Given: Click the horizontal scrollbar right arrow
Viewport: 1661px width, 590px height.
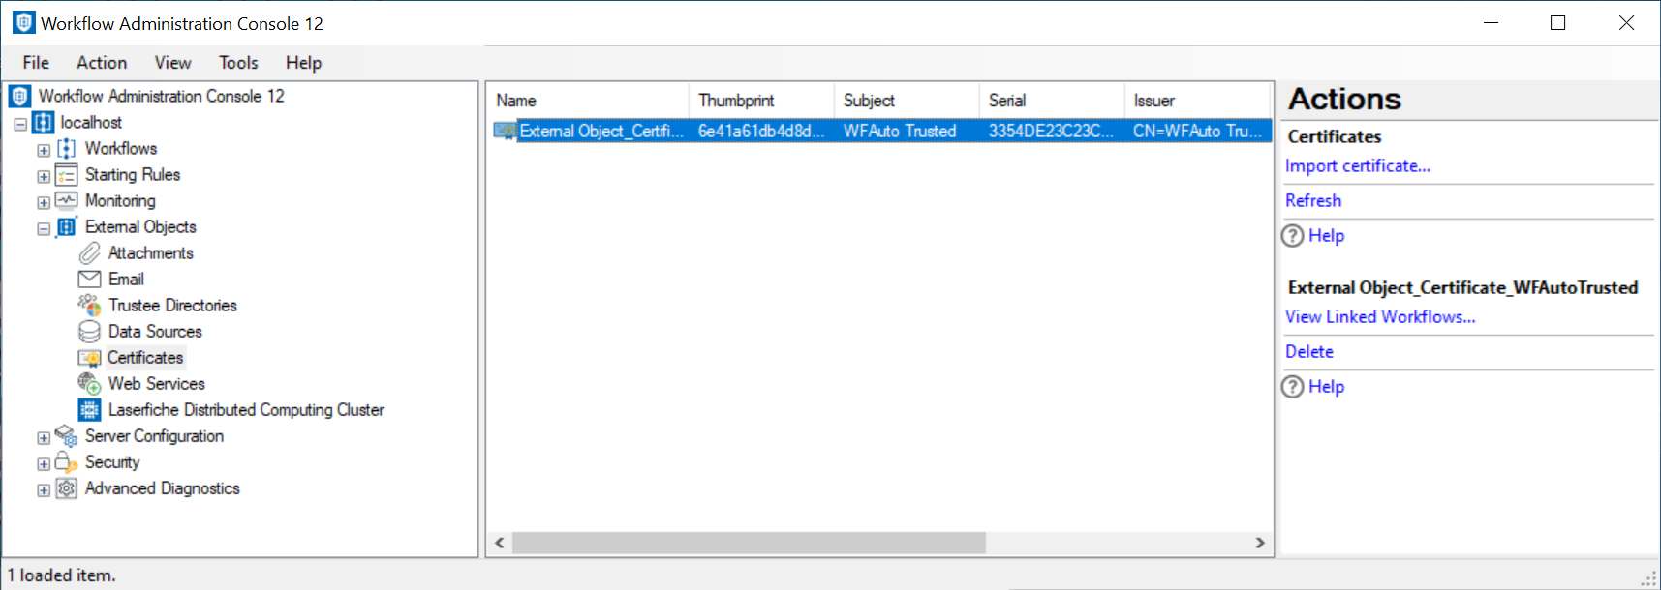Looking at the screenshot, I should 1259,543.
